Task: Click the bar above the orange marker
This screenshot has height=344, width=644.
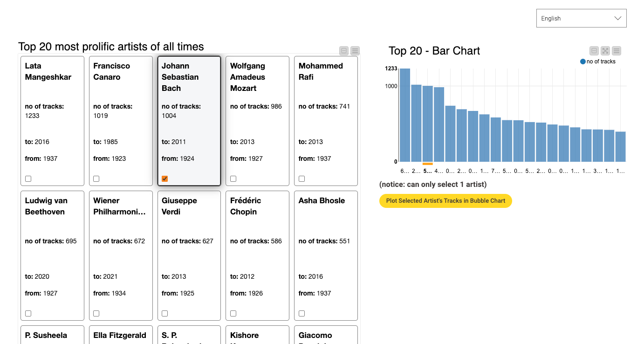Action: point(428,124)
